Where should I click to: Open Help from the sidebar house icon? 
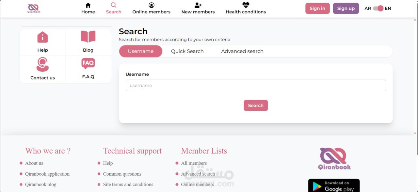(x=42, y=37)
